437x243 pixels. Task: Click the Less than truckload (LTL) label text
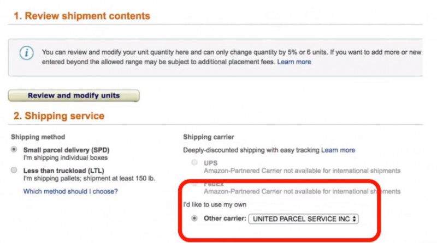63,171
